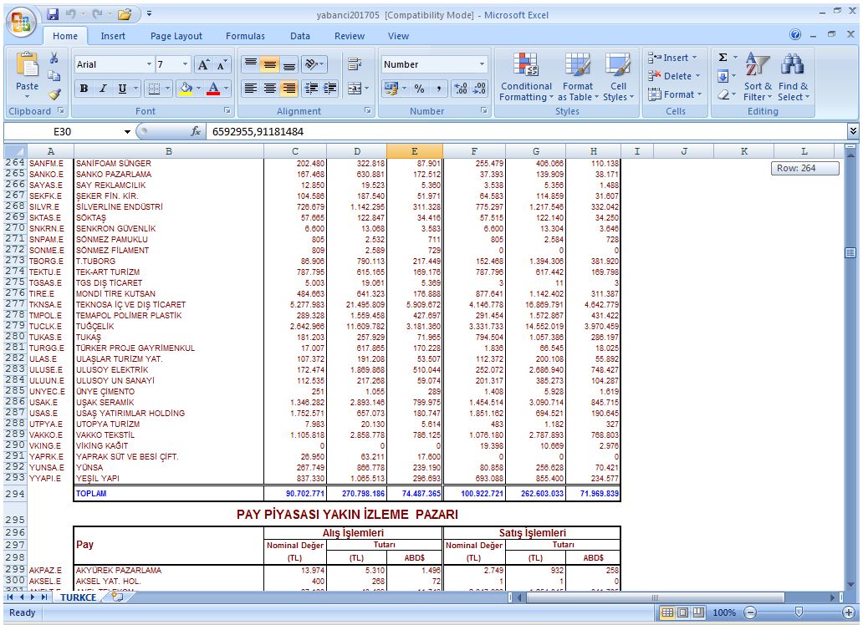The height and width of the screenshot is (625, 863).
Task: Apply Accounting number format
Action: pos(391,89)
